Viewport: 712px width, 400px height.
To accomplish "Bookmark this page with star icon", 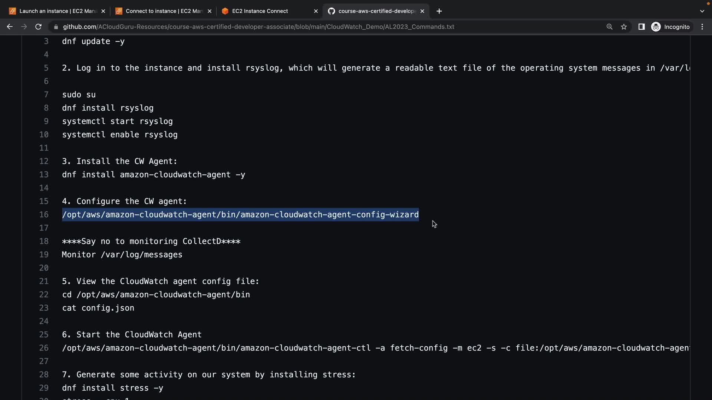I will 624,27.
